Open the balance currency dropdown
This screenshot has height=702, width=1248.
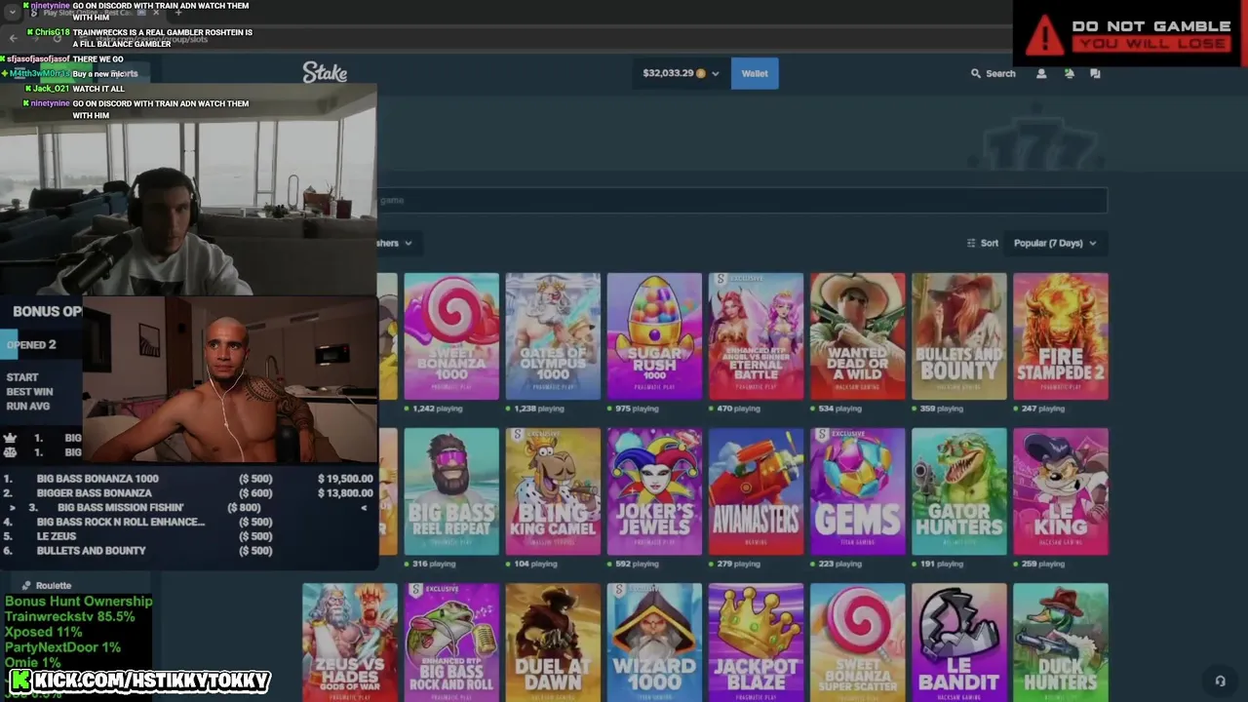[681, 73]
